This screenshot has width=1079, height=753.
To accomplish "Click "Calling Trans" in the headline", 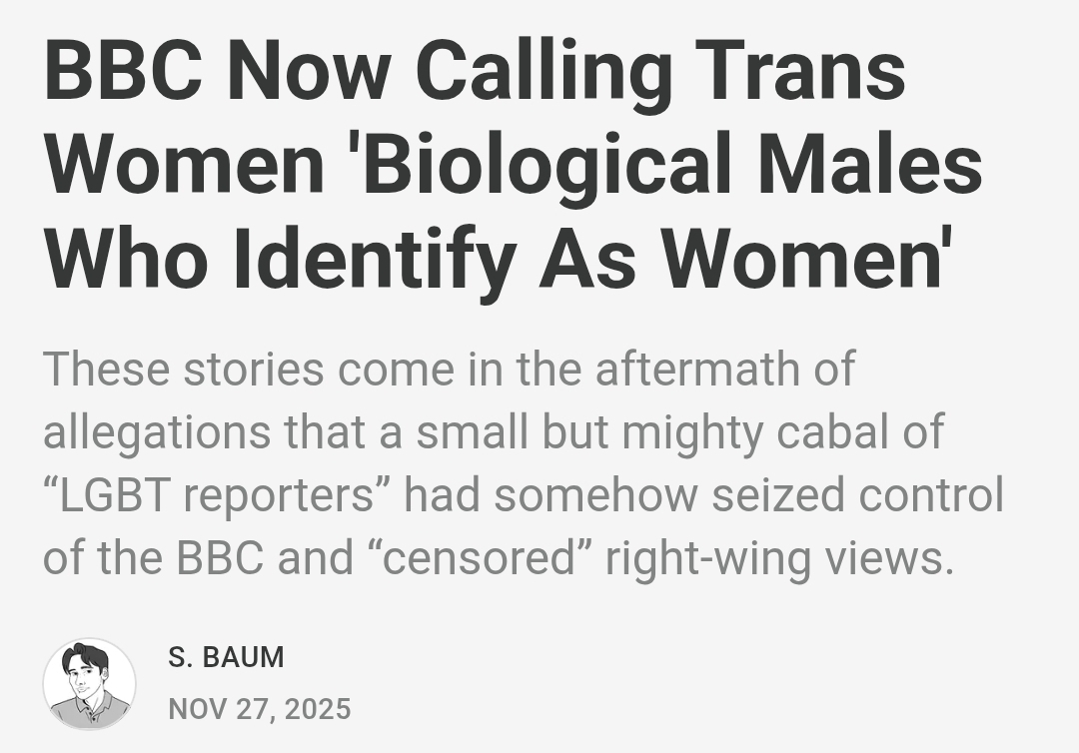I will pos(659,72).
